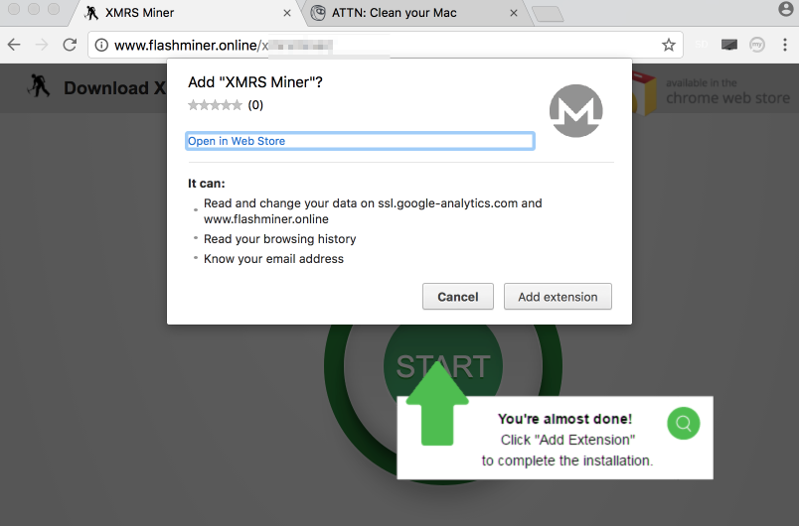
Task: Click the round 'my' extension icon
Action: pos(757,45)
